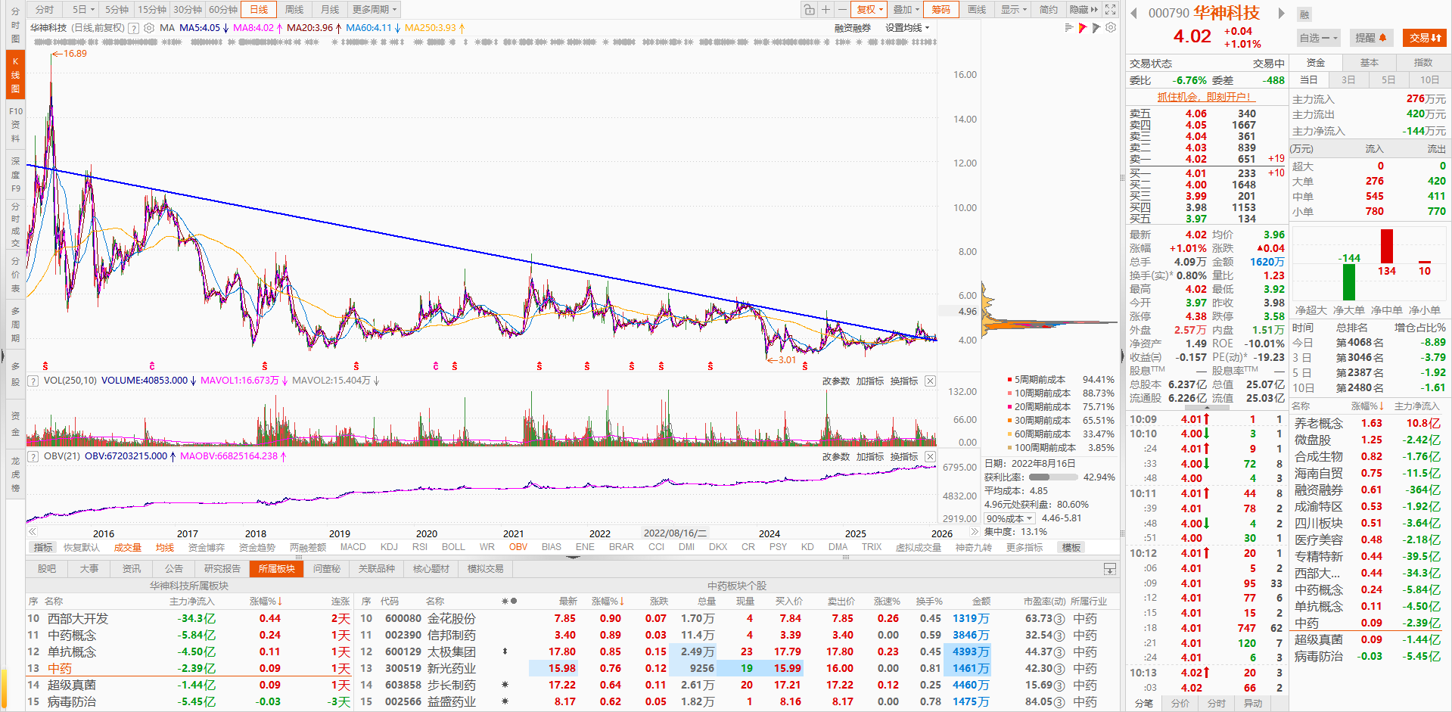
Task: Open MA indicator settings gear beside stock name
Action: (149, 28)
